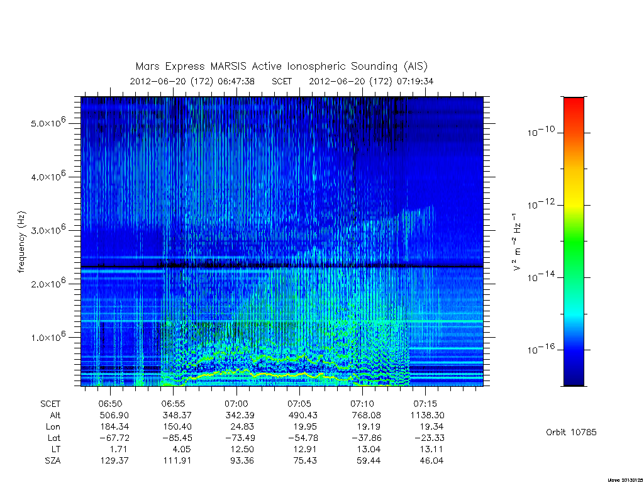Screen dimensions: 644x483
Task: Click longitude value 184.34
Action: (x=114, y=427)
